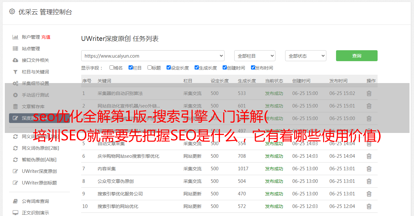The width and height of the screenshot is (414, 216).
Task: Delete row 2 网站自动化宣传机器 task
Action: [369, 106]
